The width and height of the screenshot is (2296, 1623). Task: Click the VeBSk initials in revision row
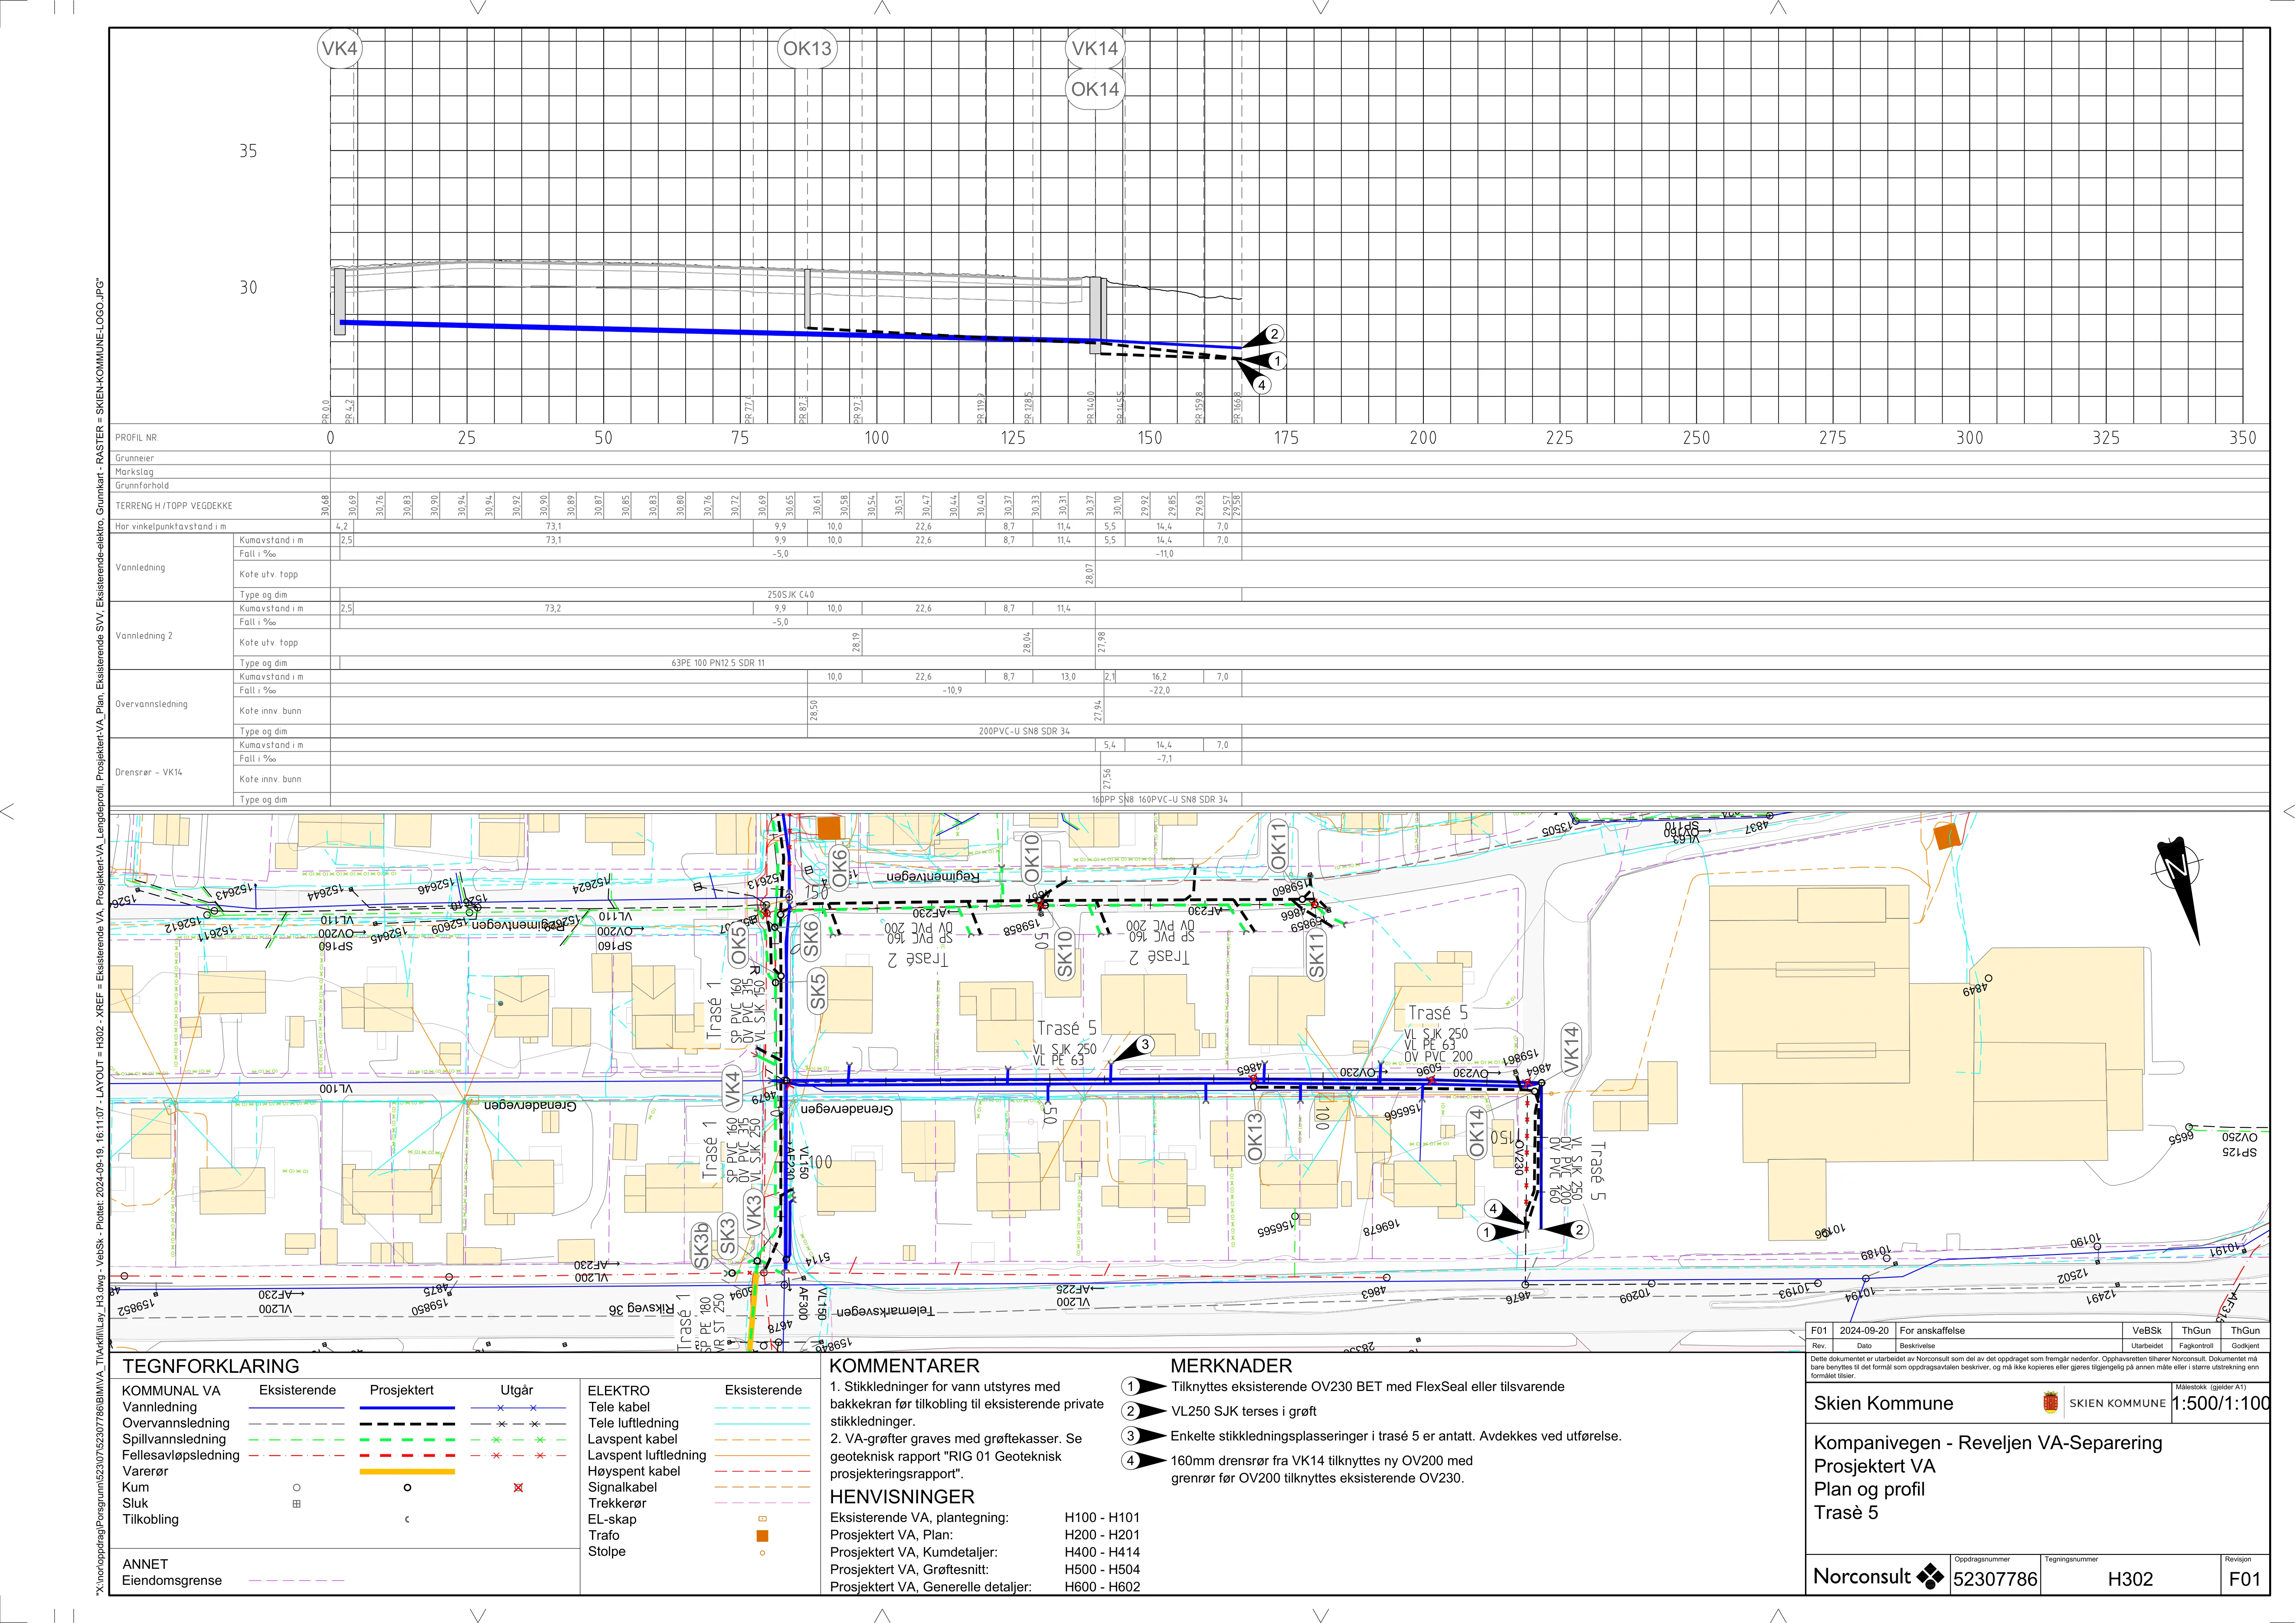point(2147,1331)
